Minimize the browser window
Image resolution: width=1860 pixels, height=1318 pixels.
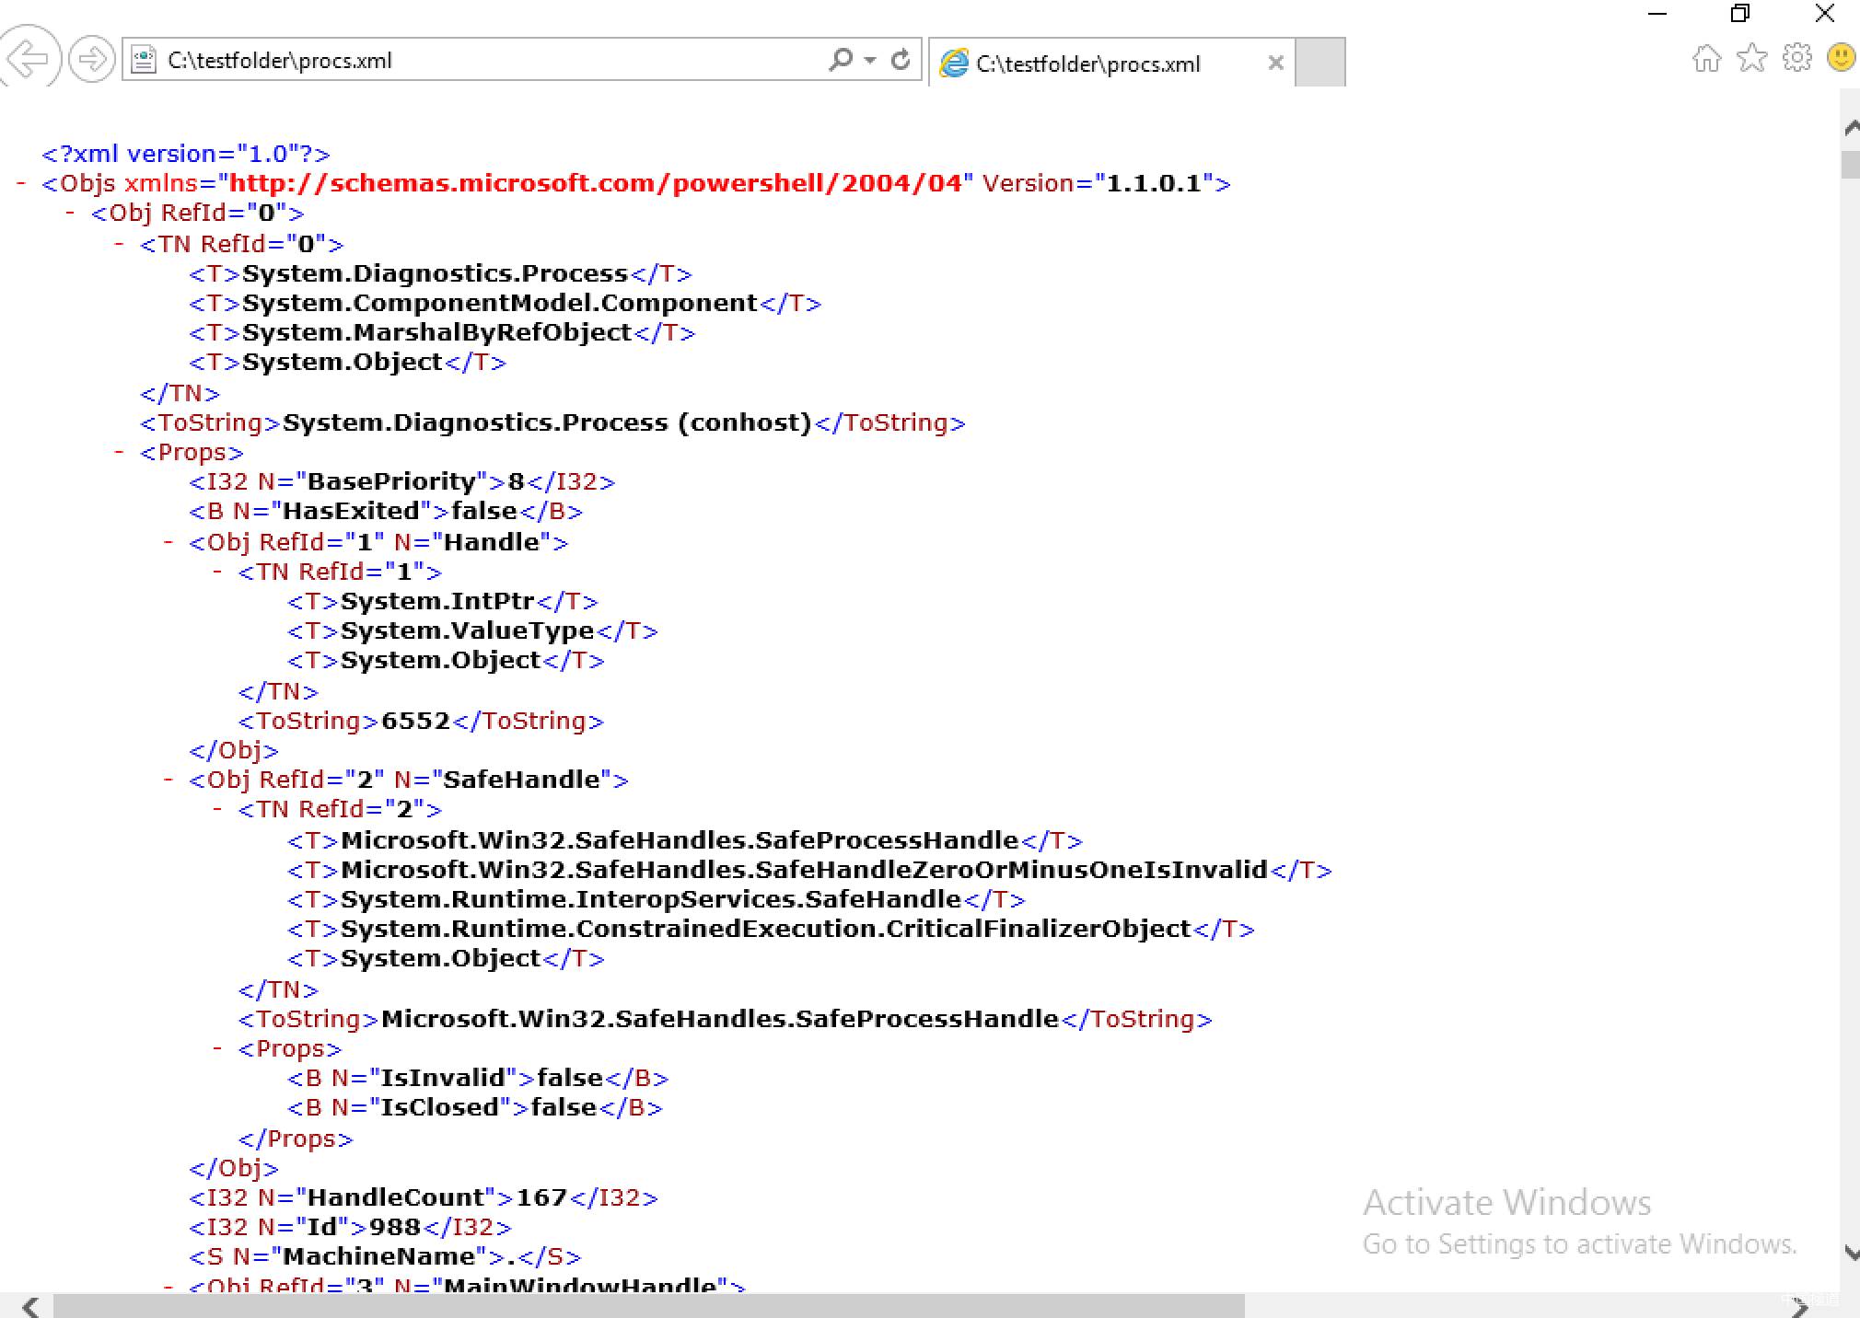pyautogui.click(x=1657, y=14)
